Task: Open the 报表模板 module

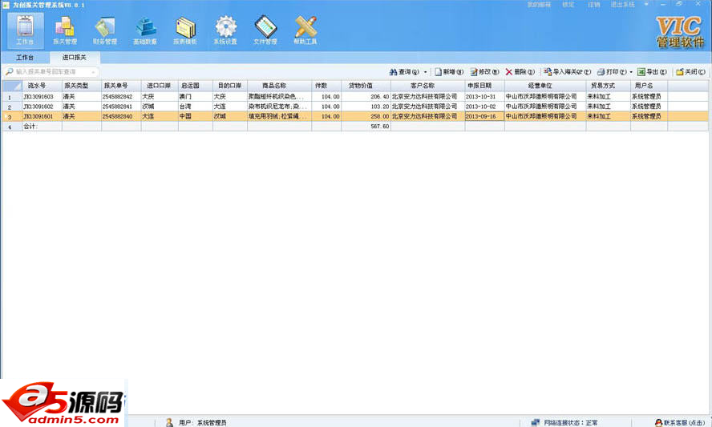Action: 185,30
